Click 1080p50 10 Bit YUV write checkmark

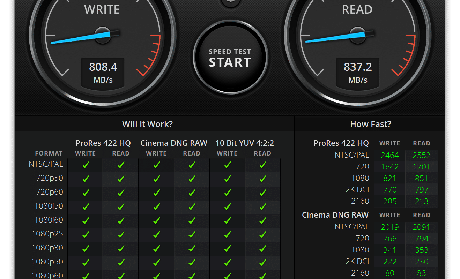click(227, 263)
